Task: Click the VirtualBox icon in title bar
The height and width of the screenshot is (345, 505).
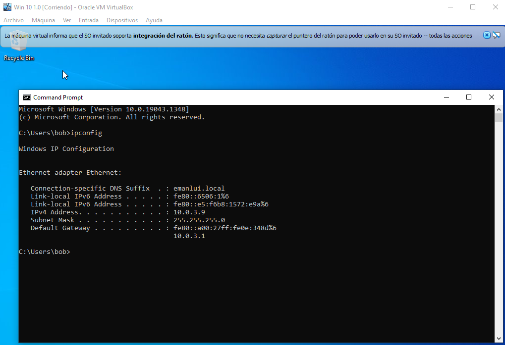Action: pos(7,7)
